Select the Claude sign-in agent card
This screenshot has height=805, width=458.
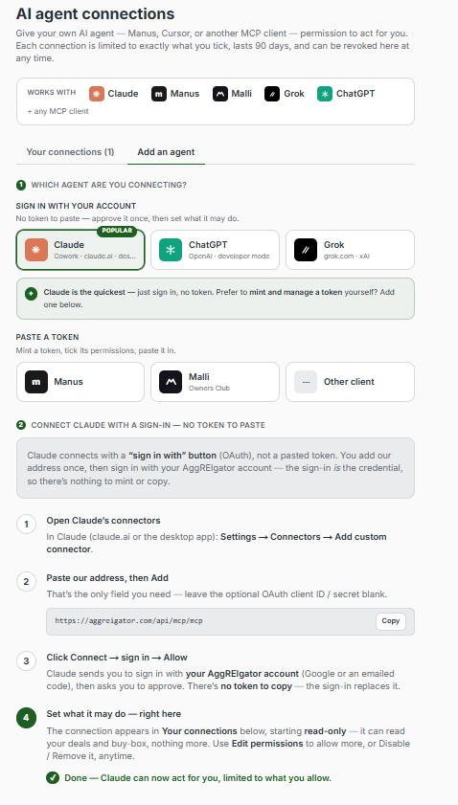click(80, 250)
